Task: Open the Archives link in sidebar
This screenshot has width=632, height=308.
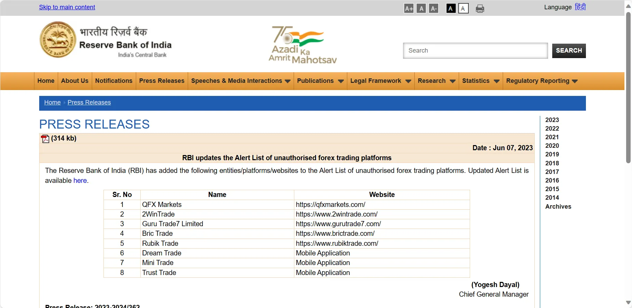Action: point(558,207)
